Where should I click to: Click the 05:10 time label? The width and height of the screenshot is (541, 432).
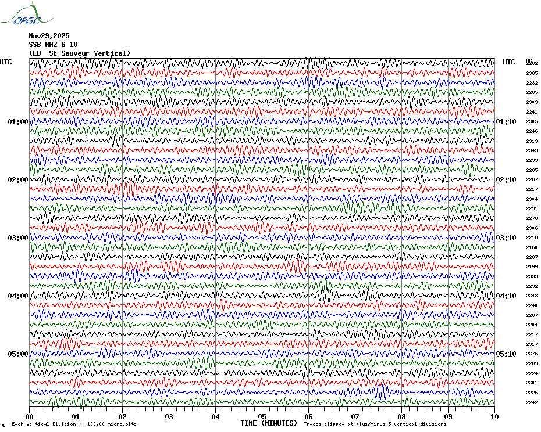506,354
